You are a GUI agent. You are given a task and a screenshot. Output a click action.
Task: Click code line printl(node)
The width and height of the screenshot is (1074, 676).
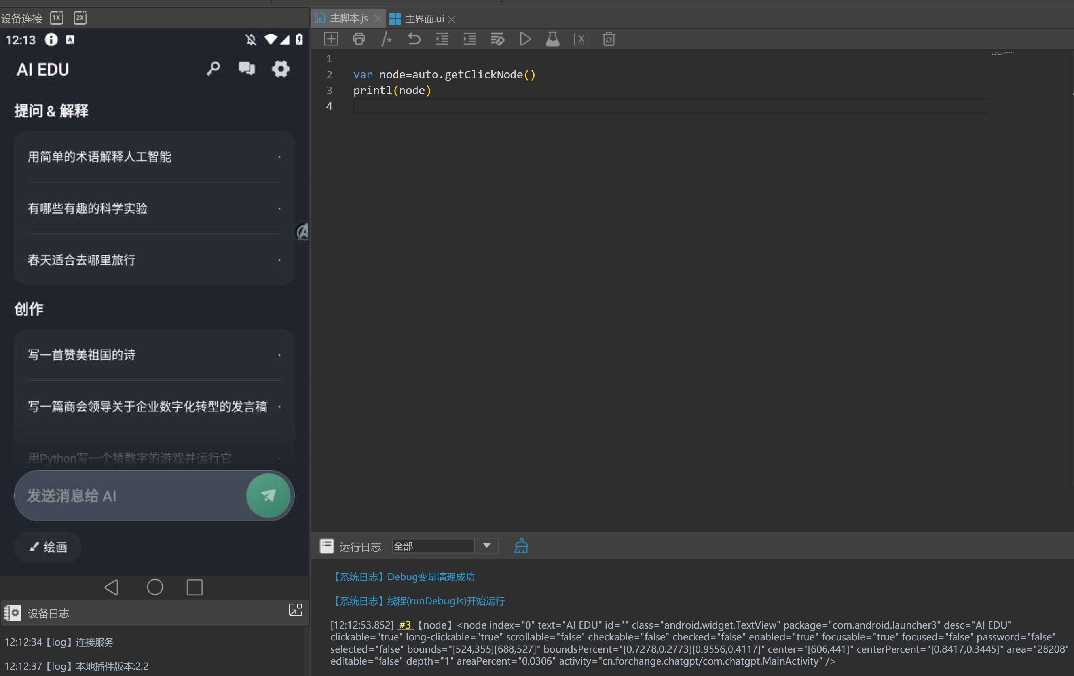392,91
